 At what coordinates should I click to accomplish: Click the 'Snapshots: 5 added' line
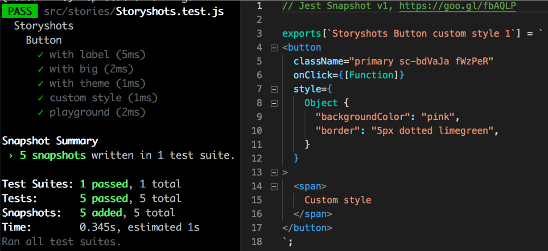[88, 213]
